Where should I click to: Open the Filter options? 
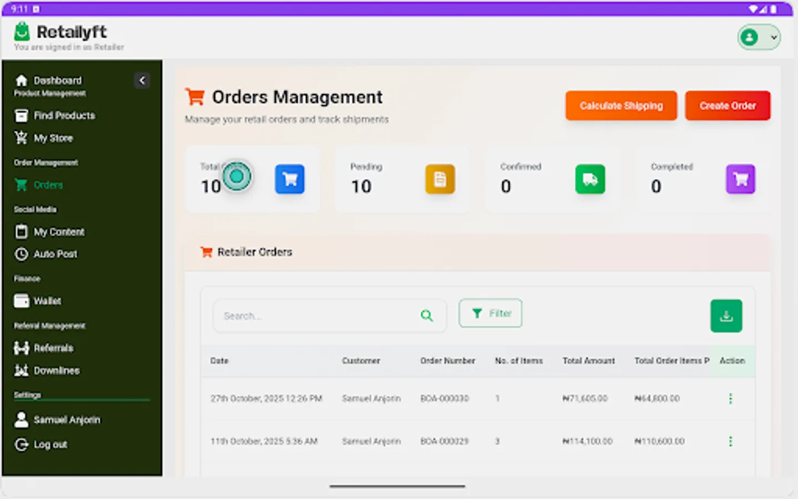490,313
